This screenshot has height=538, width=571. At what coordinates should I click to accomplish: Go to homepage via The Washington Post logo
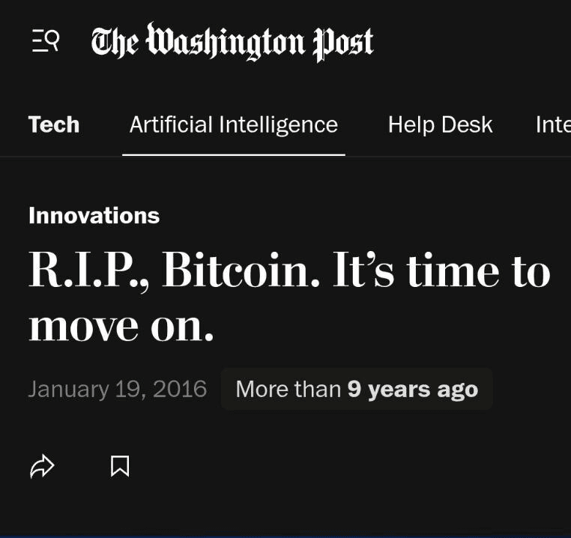tap(232, 41)
